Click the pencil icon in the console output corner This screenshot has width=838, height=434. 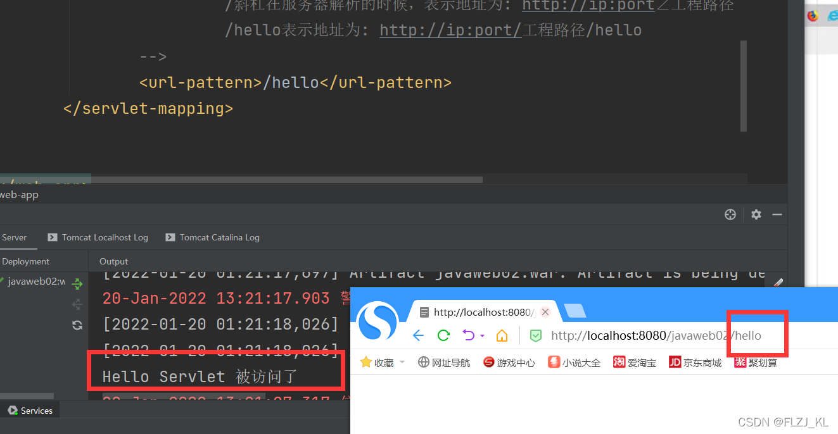pos(778,282)
